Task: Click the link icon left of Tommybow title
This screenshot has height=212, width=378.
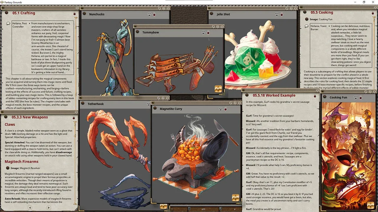Action: coord(138,32)
